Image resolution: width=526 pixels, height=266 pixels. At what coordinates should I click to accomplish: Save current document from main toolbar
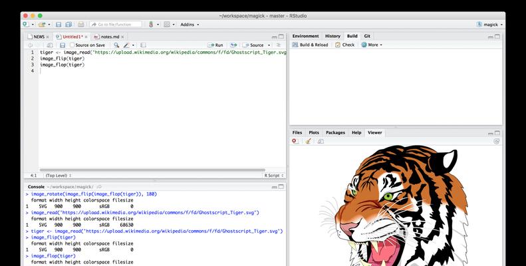click(59, 25)
